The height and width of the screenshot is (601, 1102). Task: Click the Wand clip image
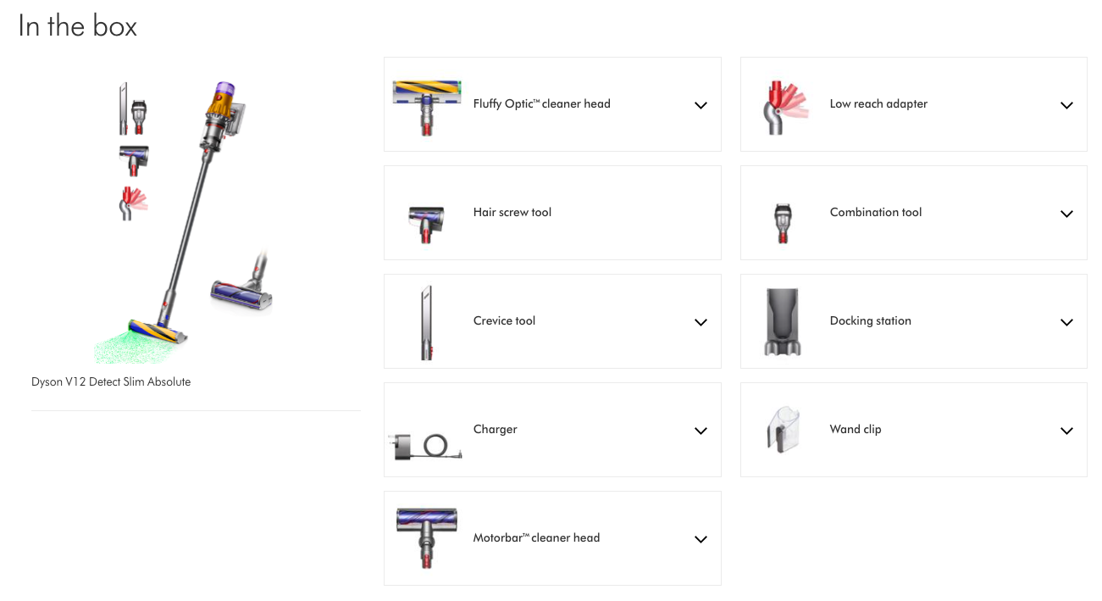click(x=783, y=430)
